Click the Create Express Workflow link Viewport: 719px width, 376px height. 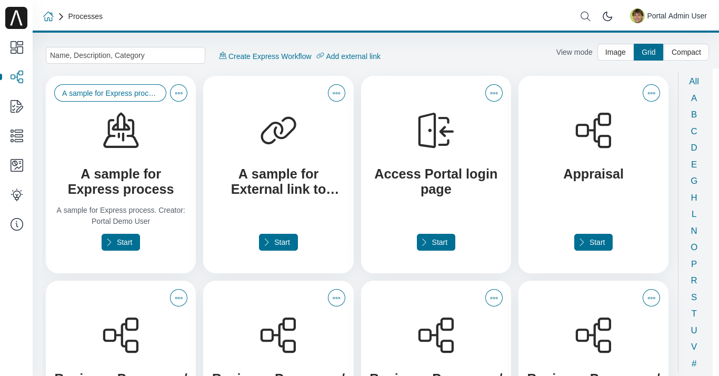(x=265, y=56)
